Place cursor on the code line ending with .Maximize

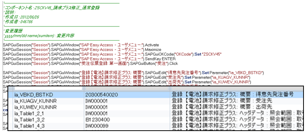coord(82,50)
